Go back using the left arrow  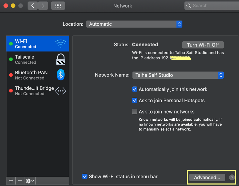coord(33,6)
